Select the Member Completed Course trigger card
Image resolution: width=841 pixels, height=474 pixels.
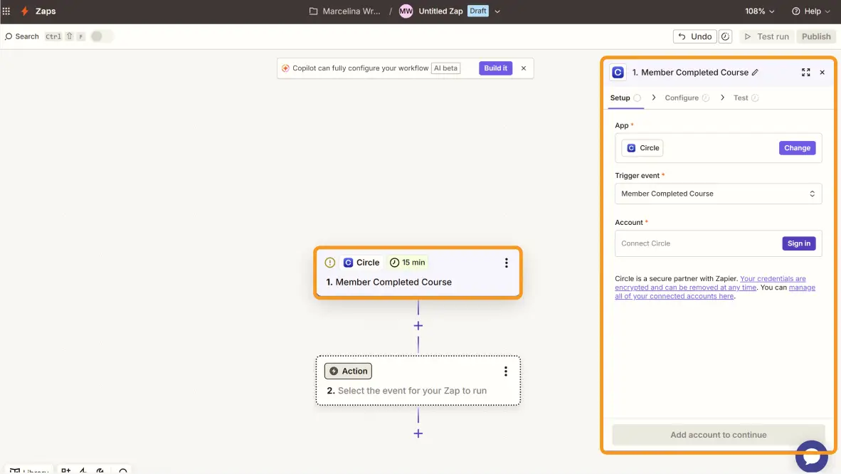(x=418, y=273)
